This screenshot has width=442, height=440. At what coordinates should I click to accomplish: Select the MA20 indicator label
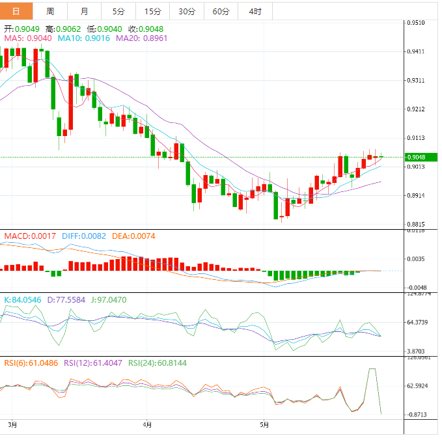[x=141, y=38]
